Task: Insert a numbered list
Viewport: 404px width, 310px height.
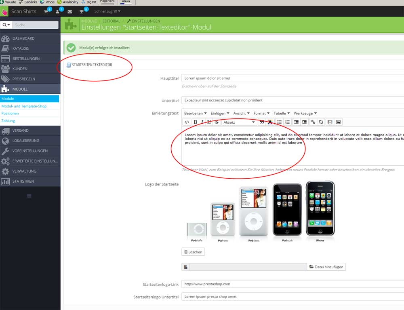Action: pyautogui.click(x=287, y=122)
